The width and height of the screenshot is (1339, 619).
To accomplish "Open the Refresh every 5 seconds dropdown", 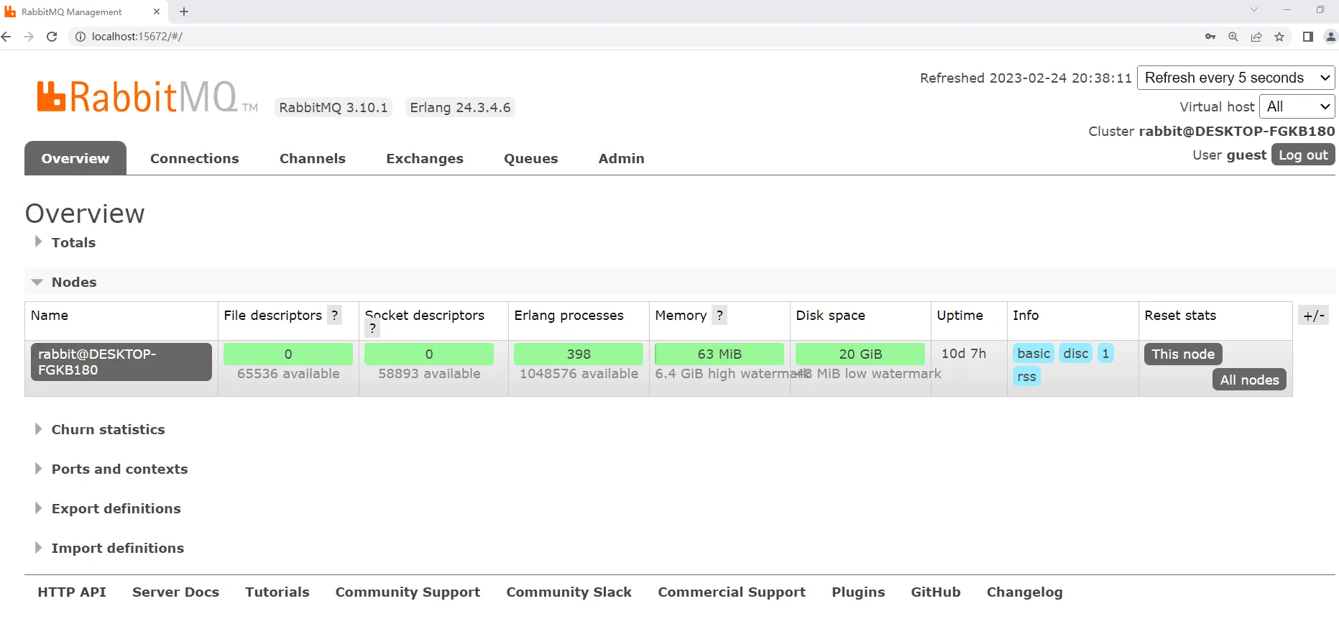I will click(x=1236, y=78).
